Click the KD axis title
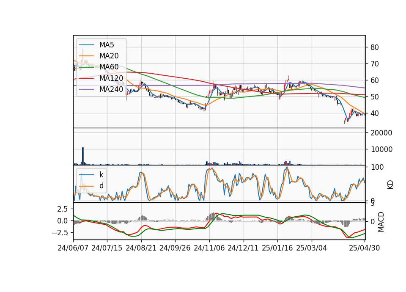The width and height of the screenshot is (406, 292). pos(390,185)
